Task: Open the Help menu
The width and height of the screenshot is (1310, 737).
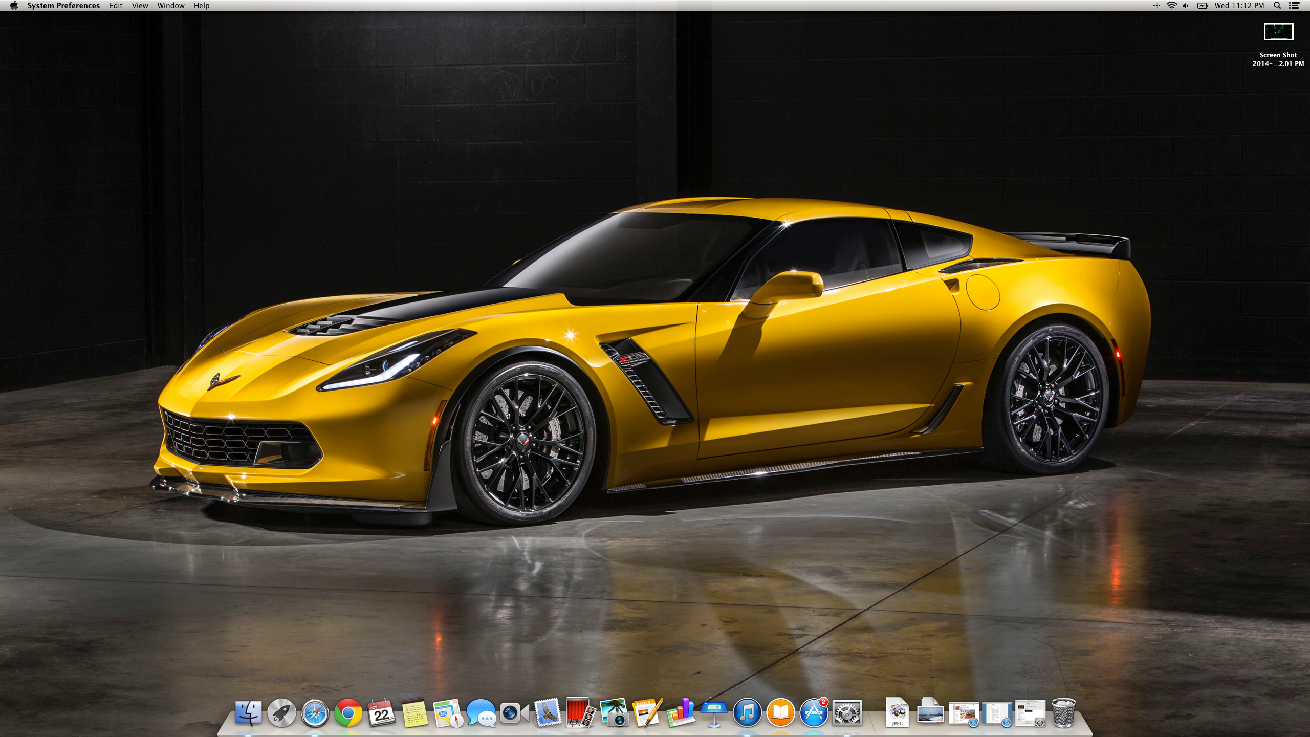Action: [202, 6]
